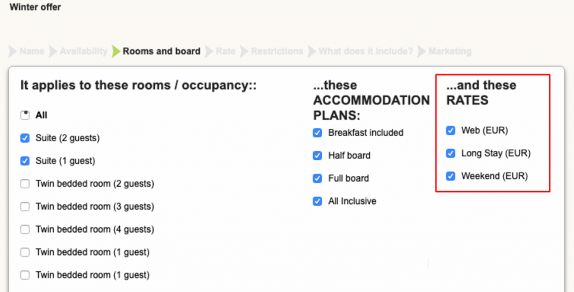Uncheck Breakfast included plan
The height and width of the screenshot is (292, 574).
tap(317, 133)
